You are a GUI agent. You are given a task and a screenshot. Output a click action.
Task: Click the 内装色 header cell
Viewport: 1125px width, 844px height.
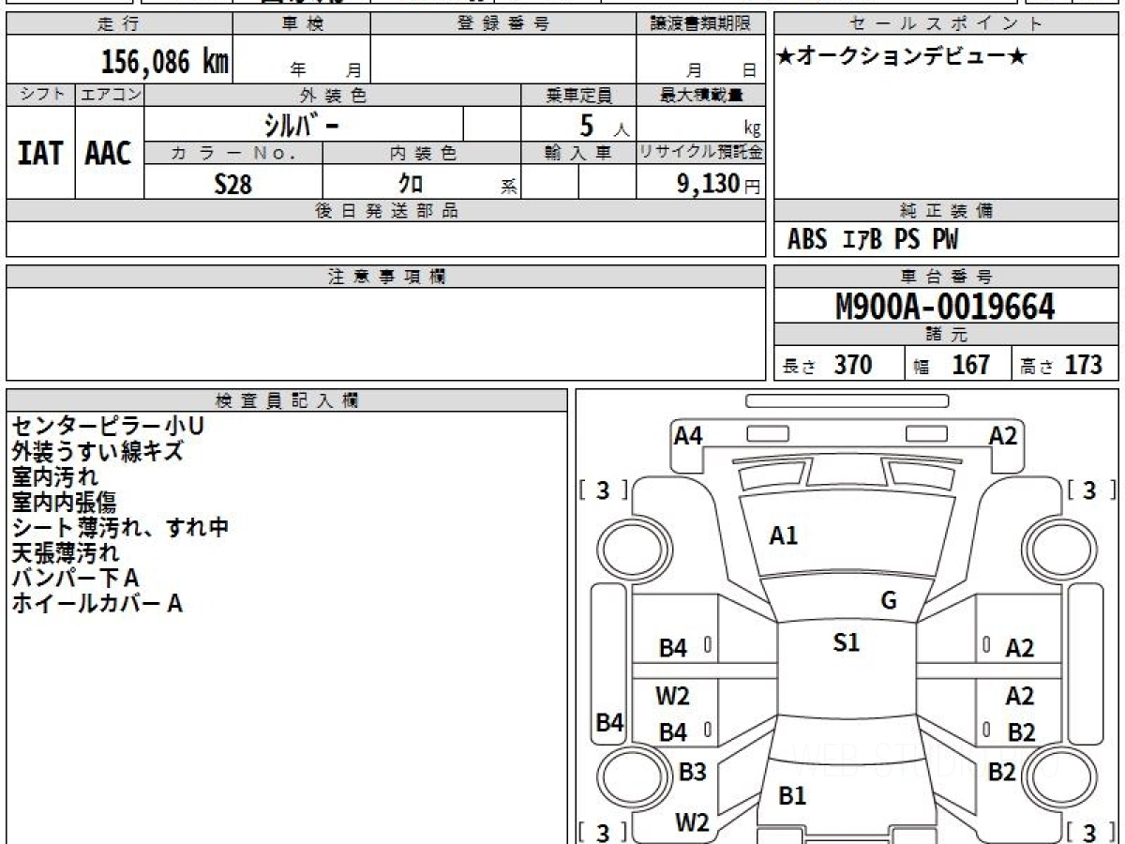(x=422, y=153)
